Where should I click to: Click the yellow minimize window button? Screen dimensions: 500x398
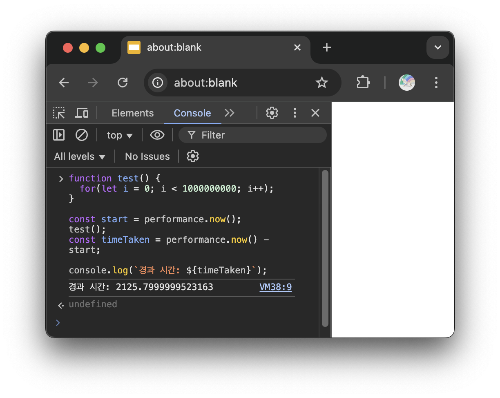click(x=84, y=48)
